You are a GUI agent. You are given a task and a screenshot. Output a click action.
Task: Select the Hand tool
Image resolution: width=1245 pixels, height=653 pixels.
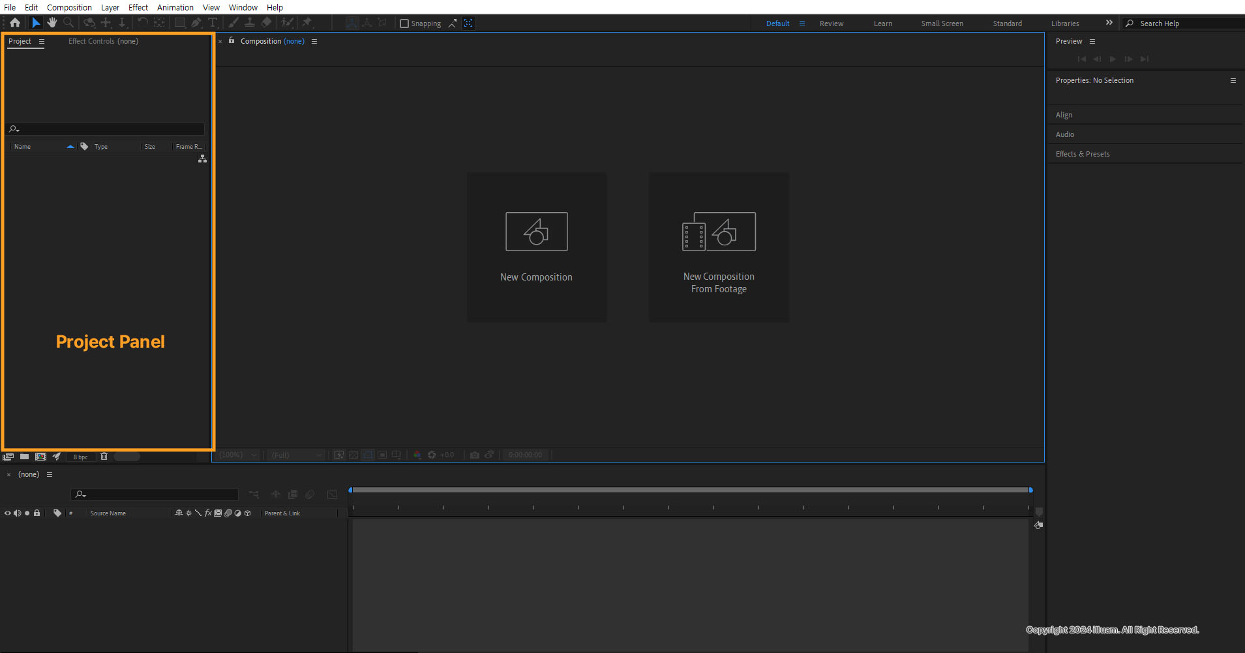point(52,23)
